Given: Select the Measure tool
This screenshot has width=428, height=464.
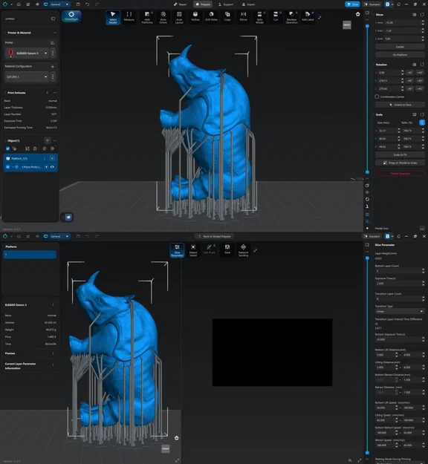Looking at the screenshot, I should 129,16.
